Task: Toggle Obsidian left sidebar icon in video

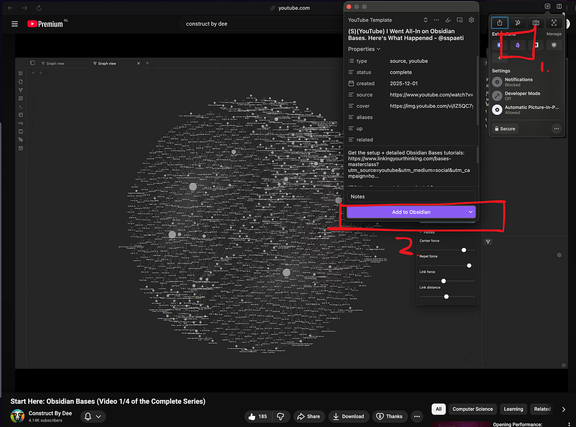Action: point(32,63)
